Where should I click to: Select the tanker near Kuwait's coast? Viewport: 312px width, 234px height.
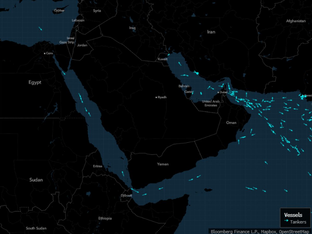click(168, 55)
